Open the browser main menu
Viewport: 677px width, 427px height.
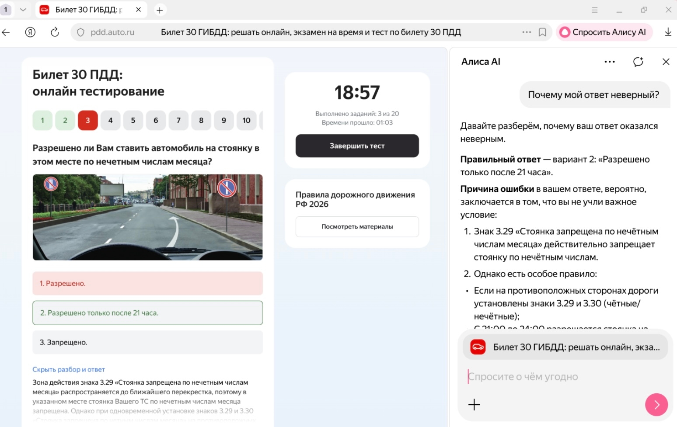(x=595, y=9)
